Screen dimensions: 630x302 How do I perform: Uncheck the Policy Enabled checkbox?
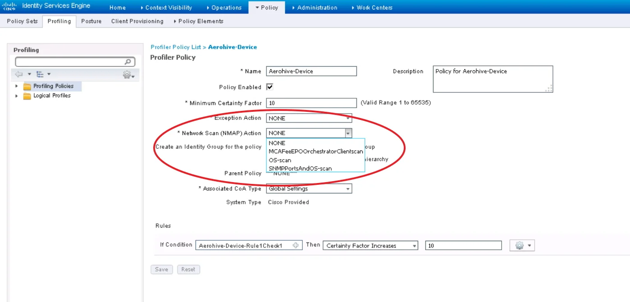click(x=270, y=87)
